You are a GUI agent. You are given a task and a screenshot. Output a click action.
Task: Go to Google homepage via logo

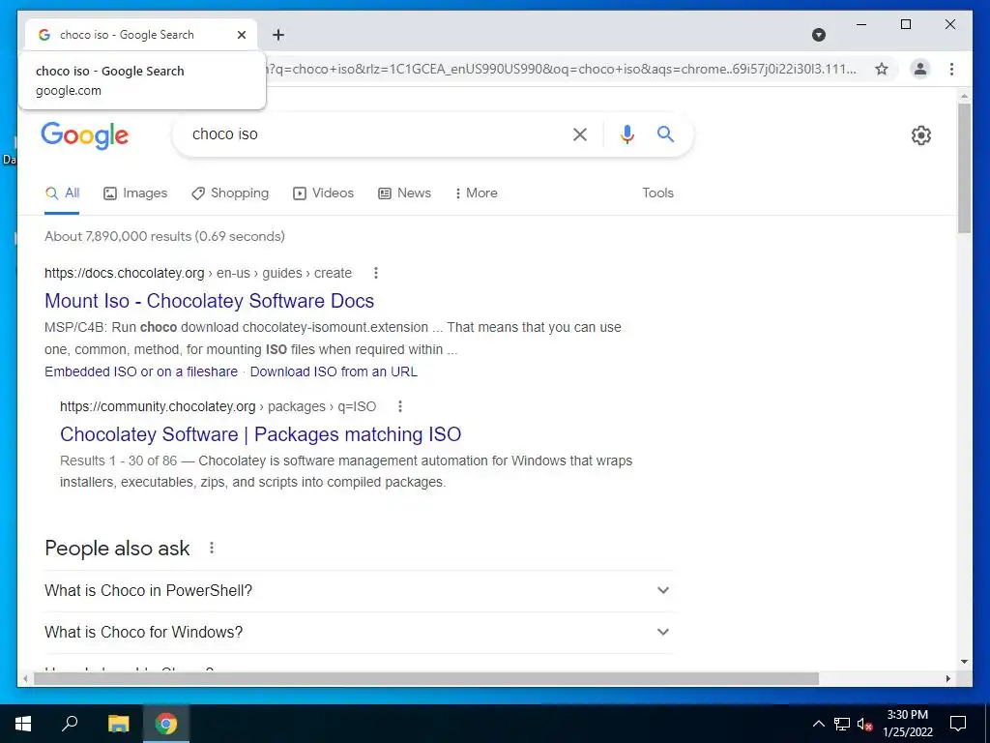coord(85,135)
